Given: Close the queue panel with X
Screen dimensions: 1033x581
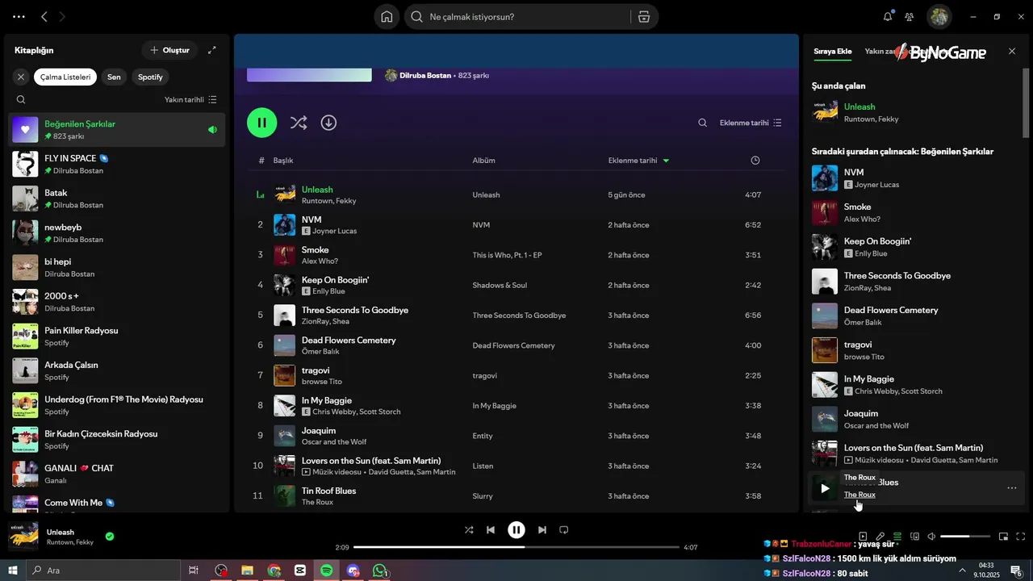Looking at the screenshot, I should coord(1012,51).
